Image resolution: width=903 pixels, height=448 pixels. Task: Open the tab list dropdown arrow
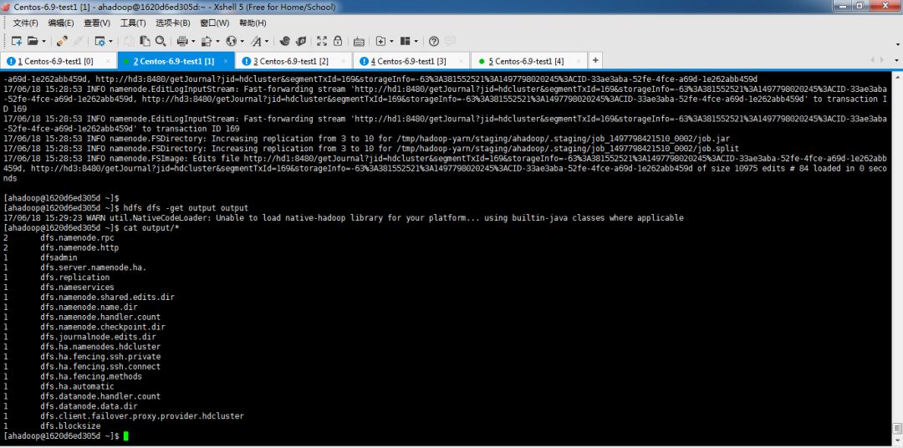click(896, 60)
